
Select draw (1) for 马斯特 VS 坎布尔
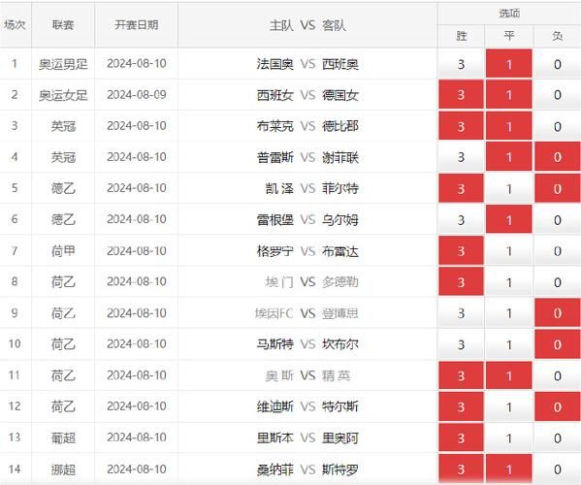pos(509,344)
